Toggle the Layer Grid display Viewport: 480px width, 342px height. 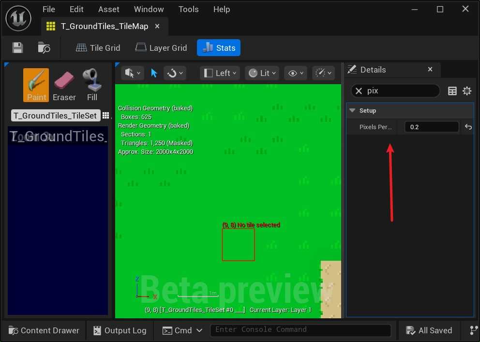(x=161, y=47)
